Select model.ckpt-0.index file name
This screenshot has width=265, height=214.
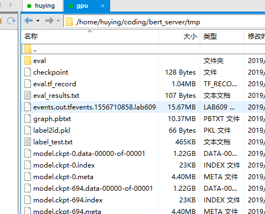pyautogui.click(x=64, y=165)
